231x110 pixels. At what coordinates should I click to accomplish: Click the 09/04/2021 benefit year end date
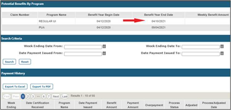[x=159, y=28]
